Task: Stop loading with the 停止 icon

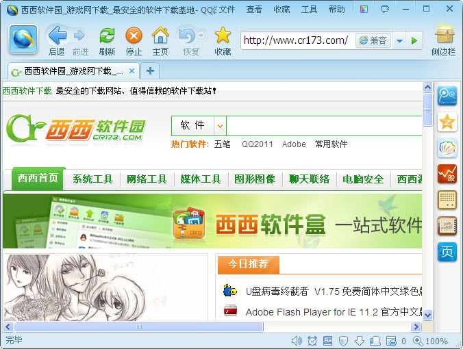Action: click(x=134, y=36)
